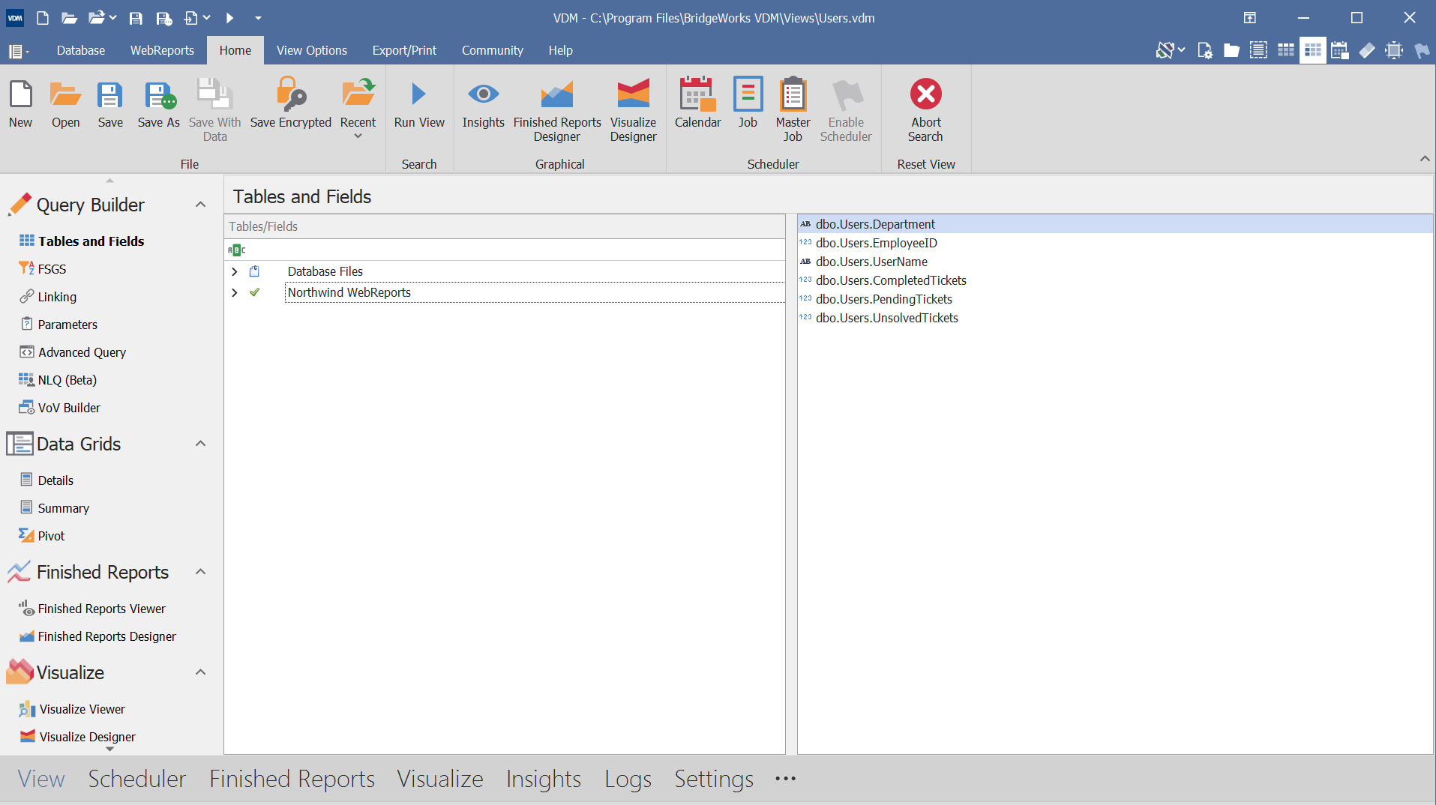Open the Job scheduler button
Screen dimensions: 1436x805
748,104
